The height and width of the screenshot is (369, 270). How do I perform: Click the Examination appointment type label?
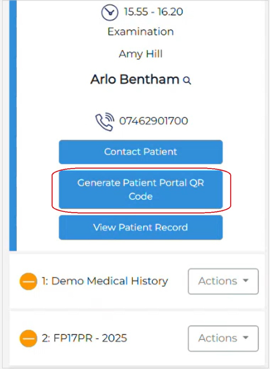pyautogui.click(x=141, y=32)
